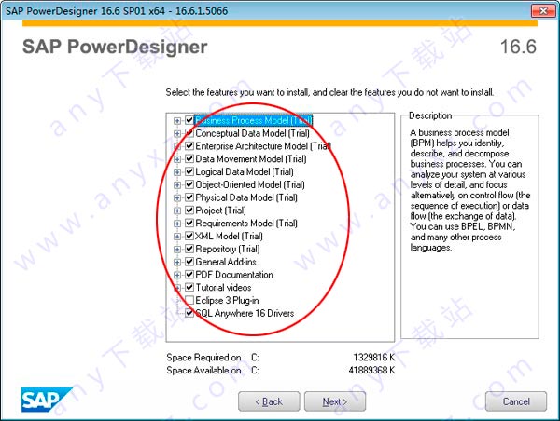Image resolution: width=560 pixels, height=421 pixels.
Task: Toggle General Add-ins checkbox
Action: click(189, 262)
